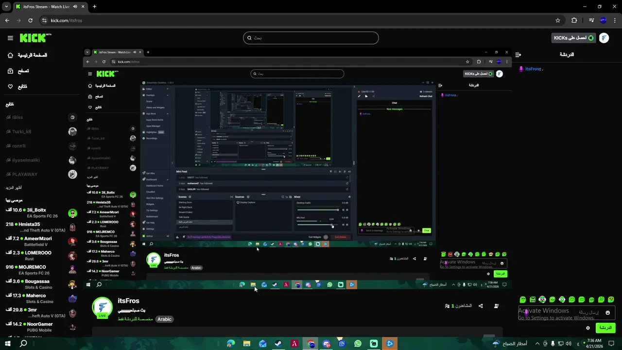Image resolution: width=622 pixels, height=350 pixels.
Task: Open File Explorer from the Windows taskbar
Action: pyautogui.click(x=247, y=344)
